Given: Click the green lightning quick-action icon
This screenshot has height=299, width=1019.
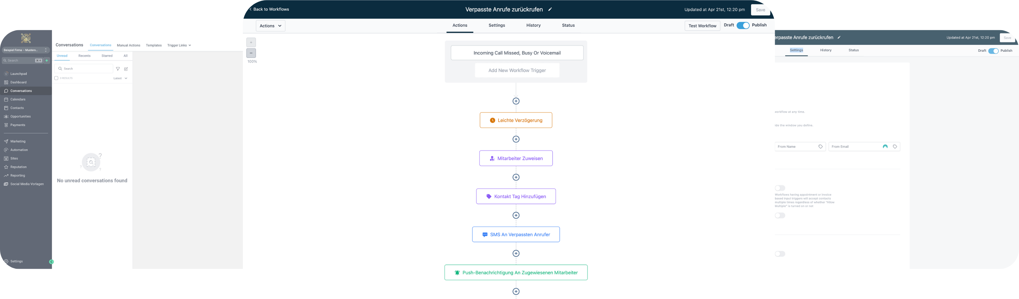Looking at the screenshot, I should tap(47, 60).
